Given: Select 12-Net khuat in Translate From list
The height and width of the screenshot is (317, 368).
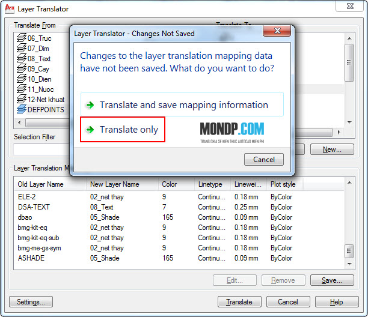Looking at the screenshot, I should tap(46, 100).
